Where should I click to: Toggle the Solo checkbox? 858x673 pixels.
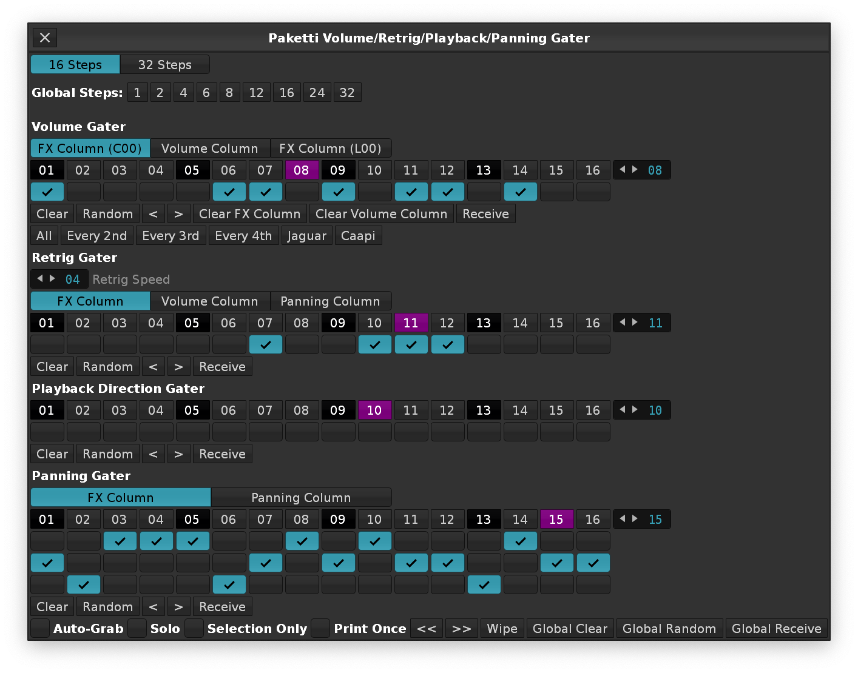(x=138, y=629)
